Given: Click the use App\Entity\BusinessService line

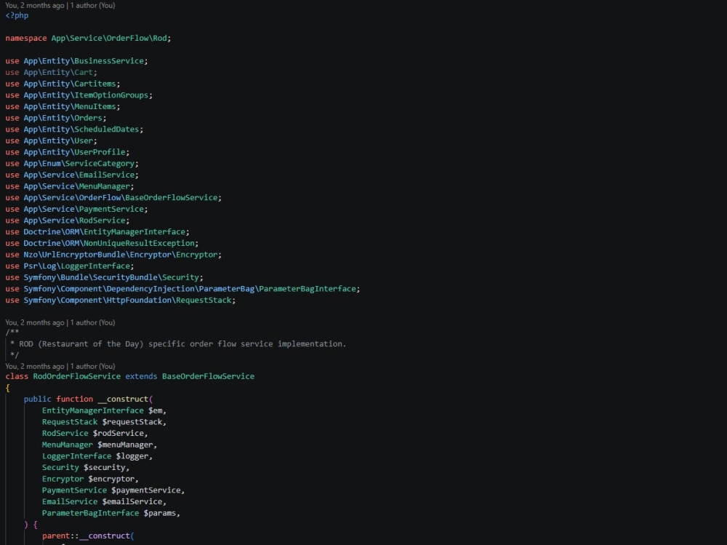Looking at the screenshot, I should (x=76, y=61).
